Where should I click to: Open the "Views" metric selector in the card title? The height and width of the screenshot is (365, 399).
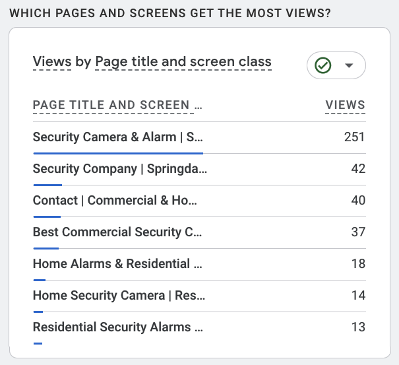[x=52, y=62]
